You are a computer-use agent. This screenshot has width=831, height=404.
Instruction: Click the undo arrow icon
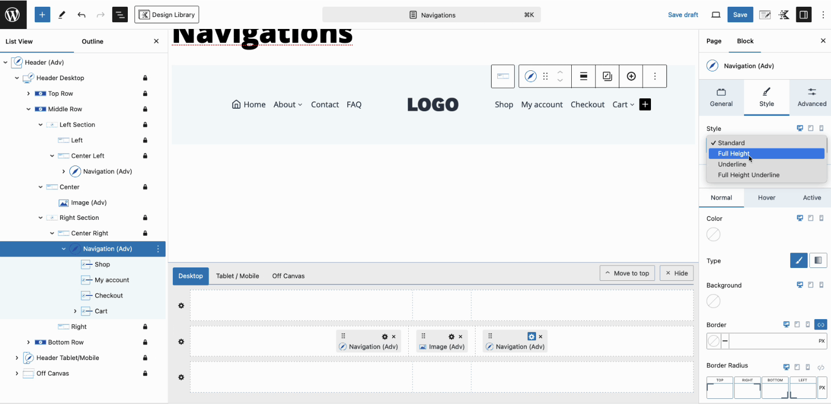tap(81, 14)
